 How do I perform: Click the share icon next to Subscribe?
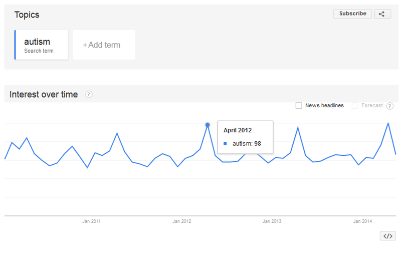click(381, 14)
